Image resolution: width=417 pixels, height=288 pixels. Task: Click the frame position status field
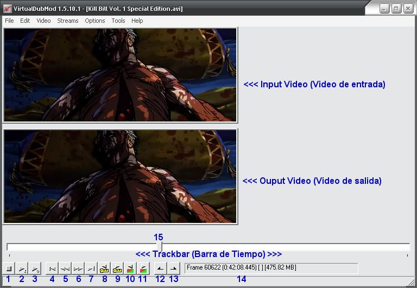[x=271, y=268]
